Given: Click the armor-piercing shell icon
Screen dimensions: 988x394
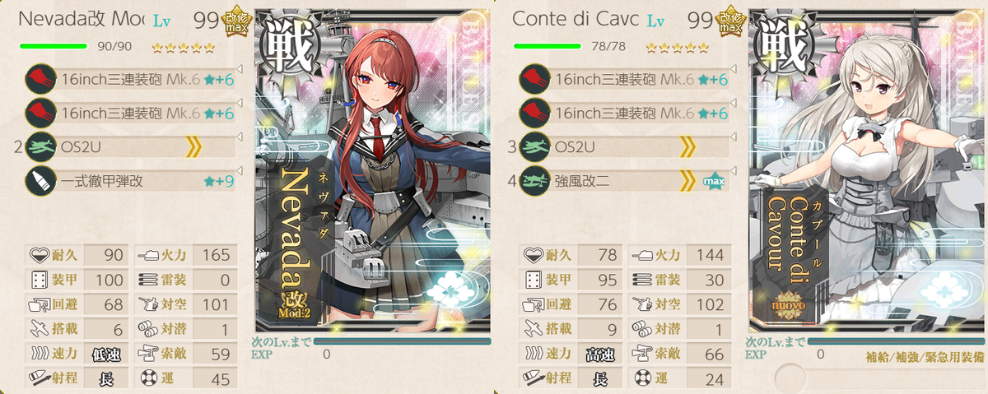Looking at the screenshot, I should click(x=40, y=182).
